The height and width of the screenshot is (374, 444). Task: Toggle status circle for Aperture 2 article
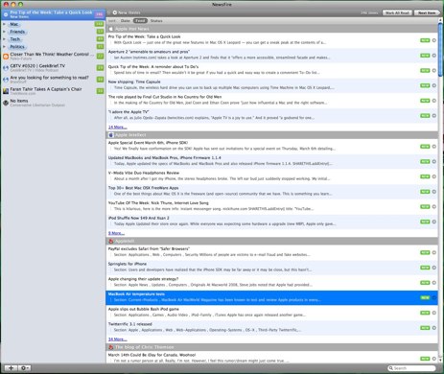pos(434,56)
